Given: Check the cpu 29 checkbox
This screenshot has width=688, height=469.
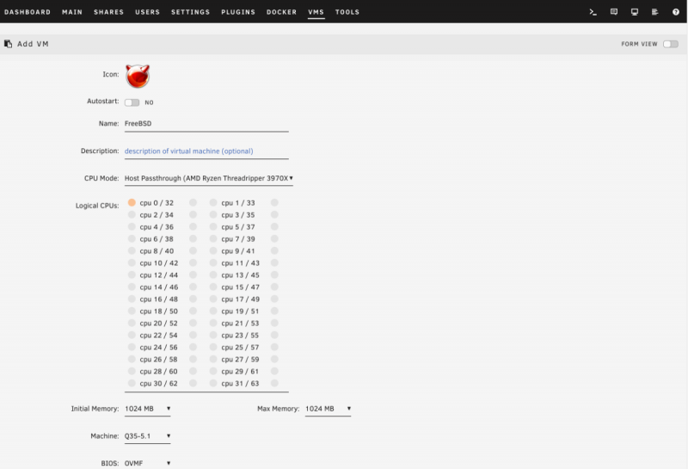Looking at the screenshot, I should click(213, 371).
